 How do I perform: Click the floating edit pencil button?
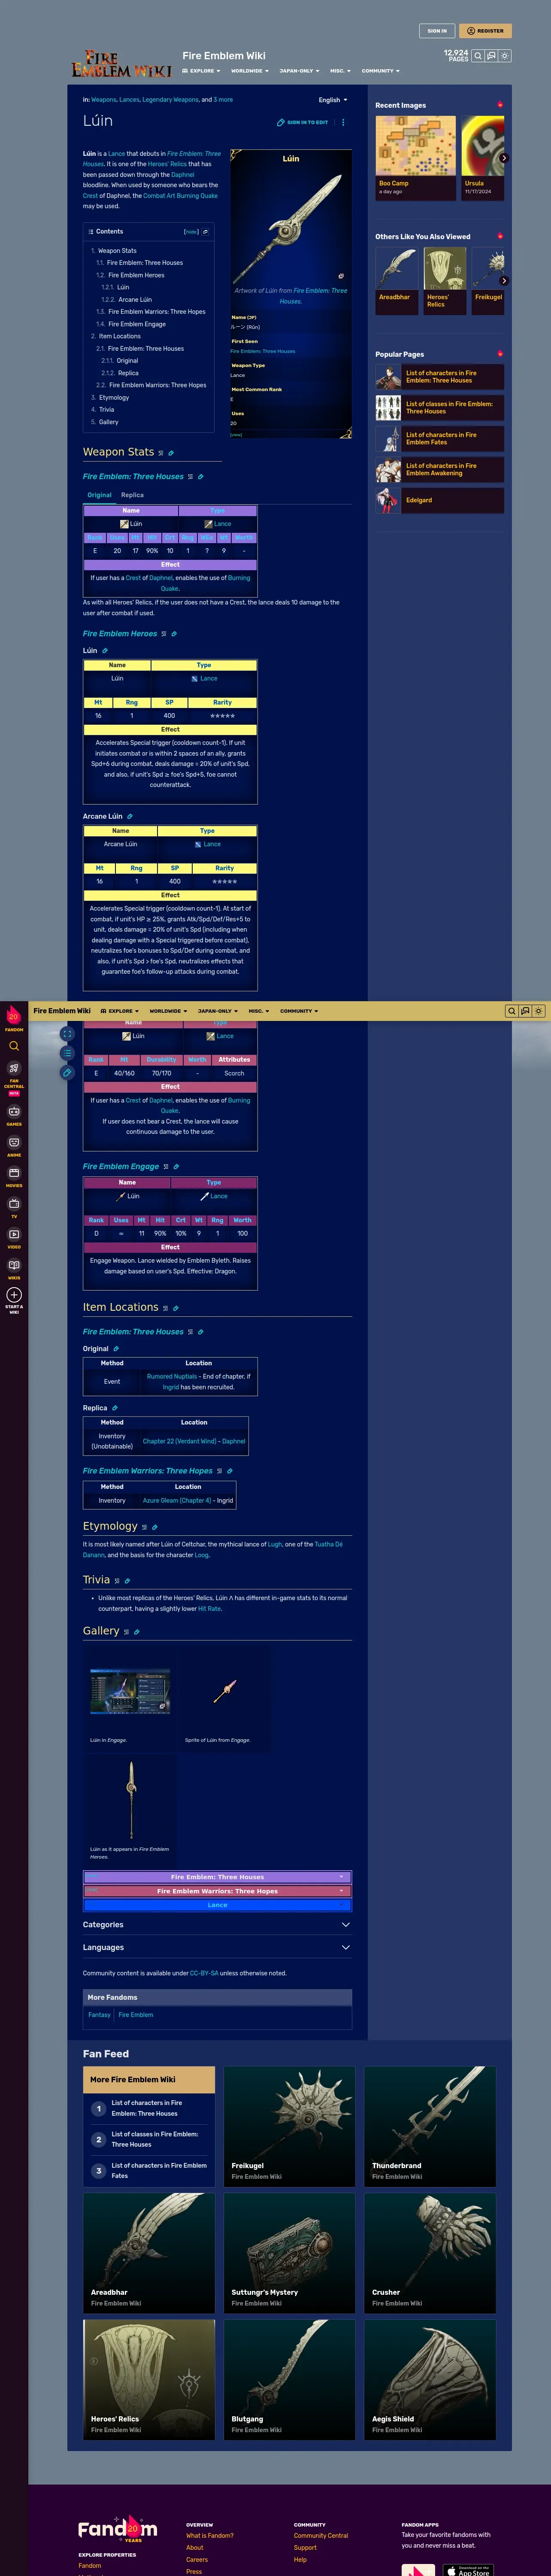pos(67,1072)
